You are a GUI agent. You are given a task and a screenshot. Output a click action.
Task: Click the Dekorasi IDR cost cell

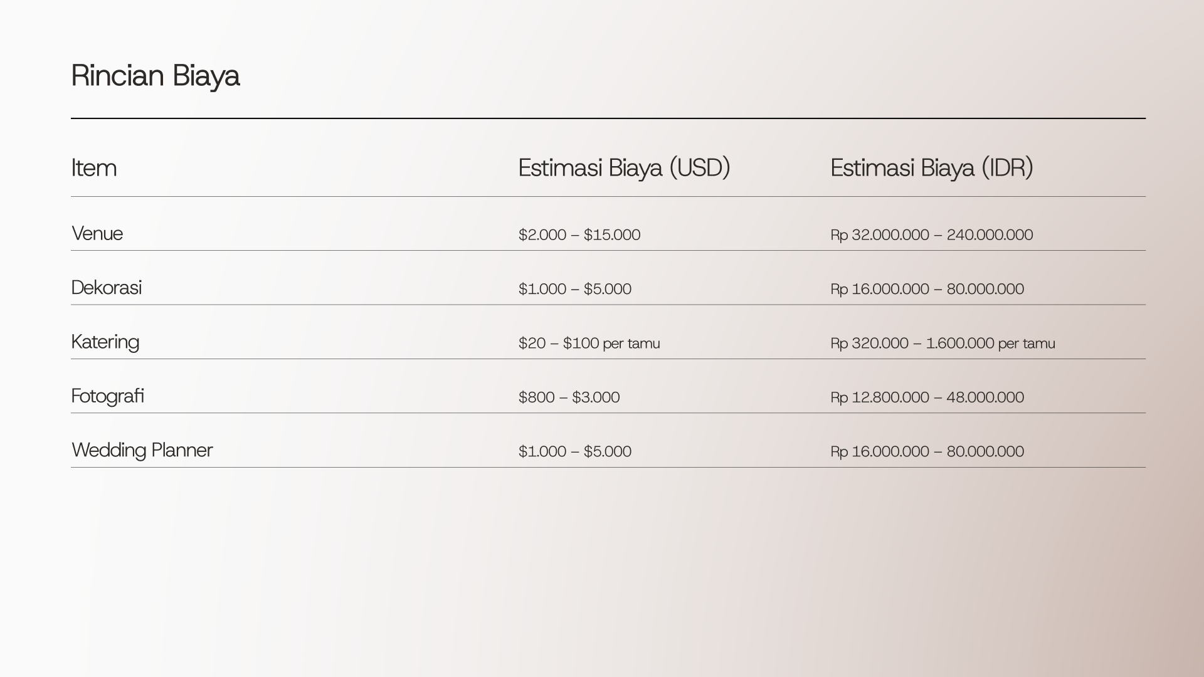tap(927, 289)
